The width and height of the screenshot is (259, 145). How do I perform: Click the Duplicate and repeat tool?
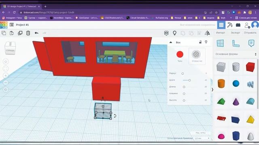pos(20,33)
